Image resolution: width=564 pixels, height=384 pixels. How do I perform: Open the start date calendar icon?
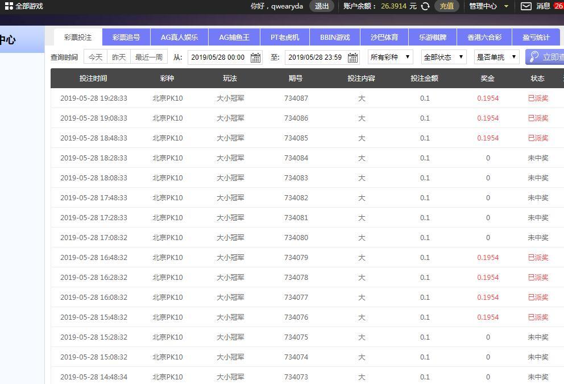tap(255, 57)
